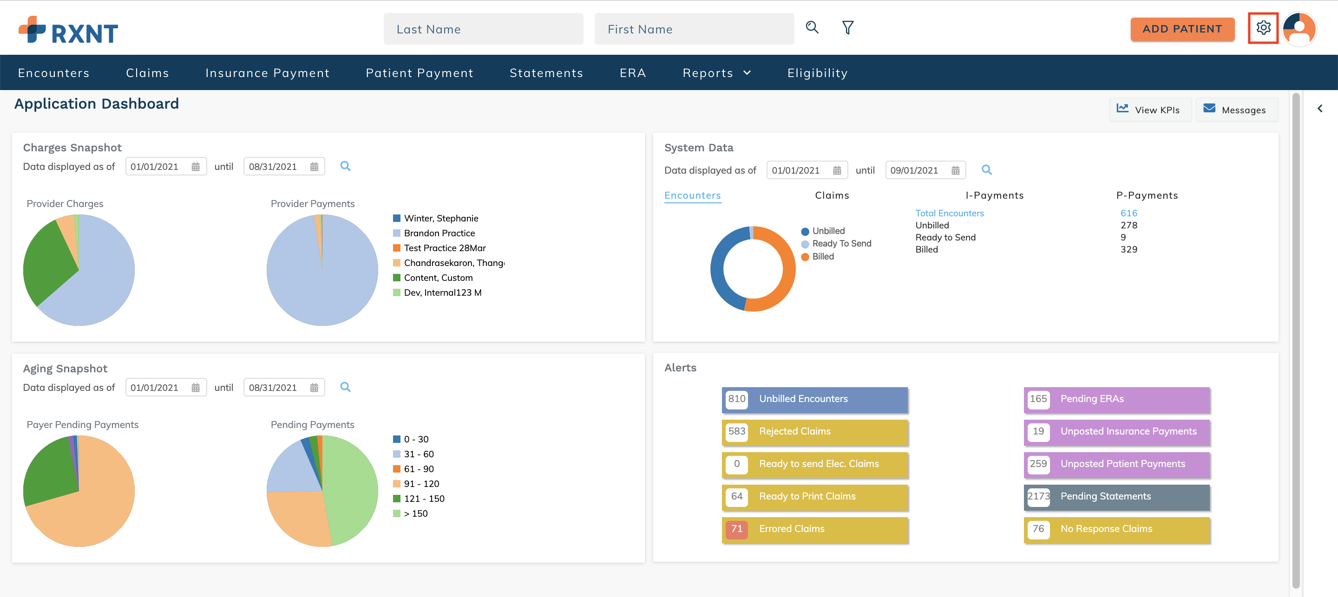Click System Data search magnifier
The height and width of the screenshot is (597, 1338).
(986, 170)
